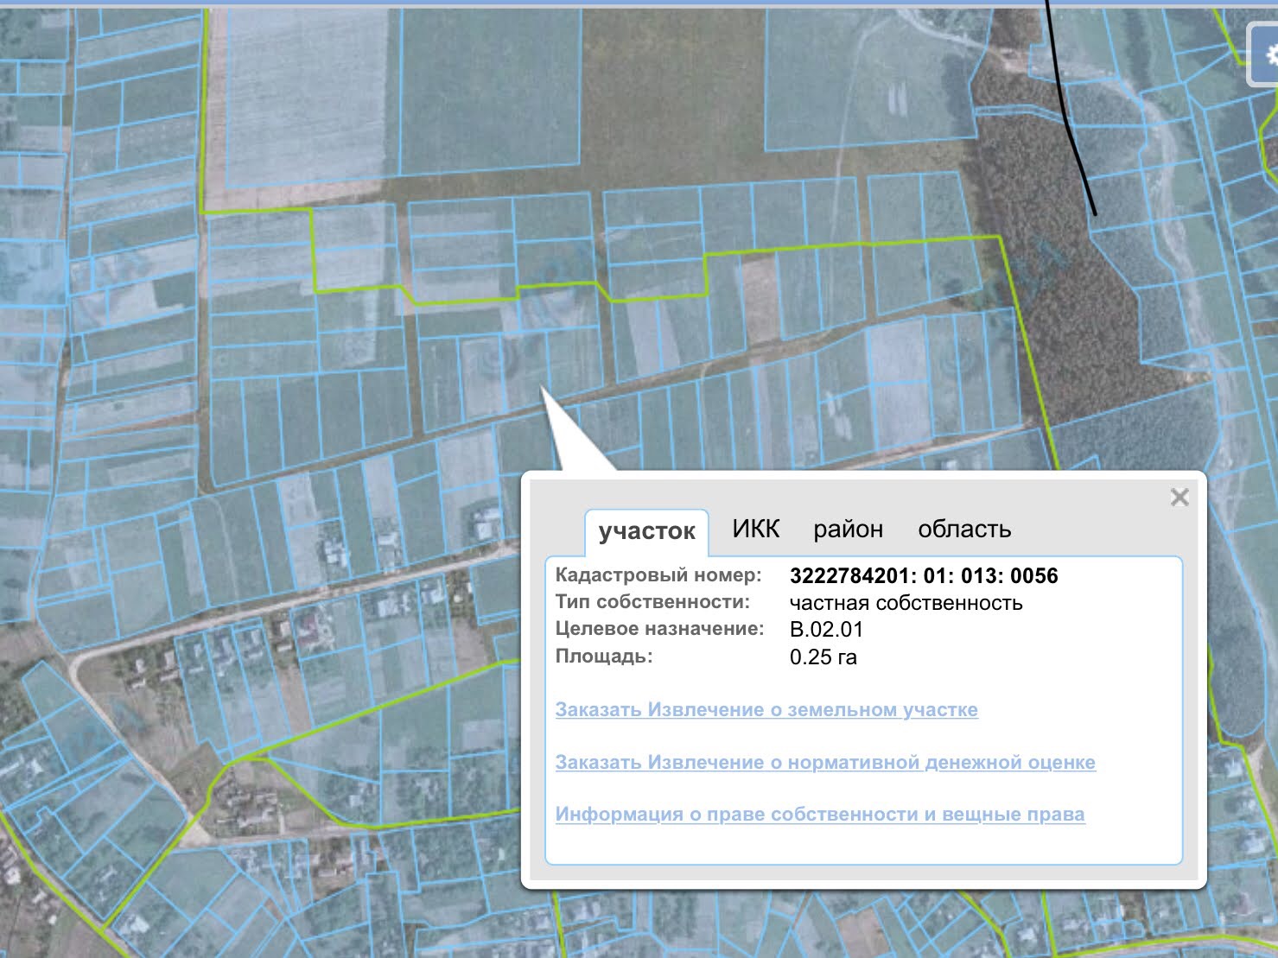This screenshot has height=958, width=1278.
Task: Switch to the ИКК tab
Action: coord(756,529)
